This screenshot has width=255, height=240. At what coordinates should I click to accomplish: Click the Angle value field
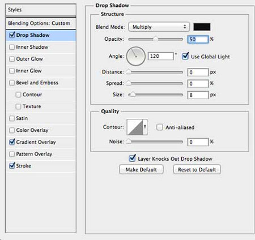[x=161, y=56]
